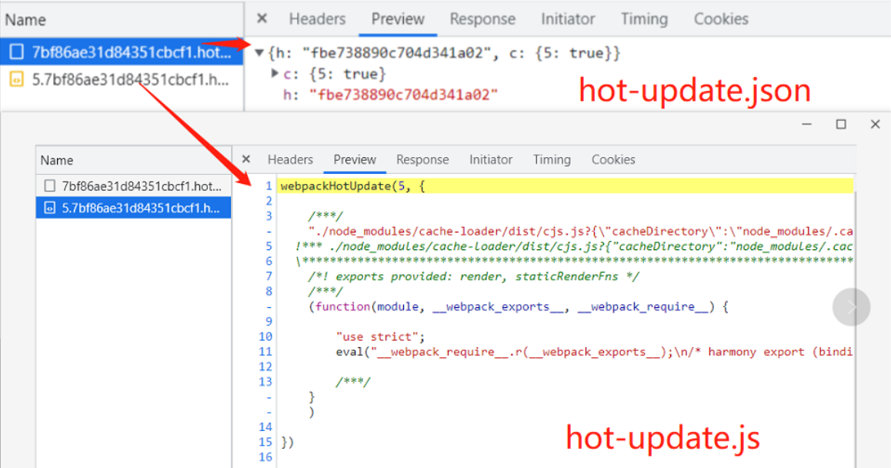Click document icon of upper 7bf86ae request
Viewport: 891px width, 468px height.
pyautogui.click(x=16, y=52)
